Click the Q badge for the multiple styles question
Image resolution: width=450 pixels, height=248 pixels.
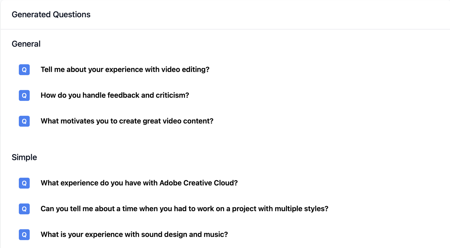(x=24, y=209)
